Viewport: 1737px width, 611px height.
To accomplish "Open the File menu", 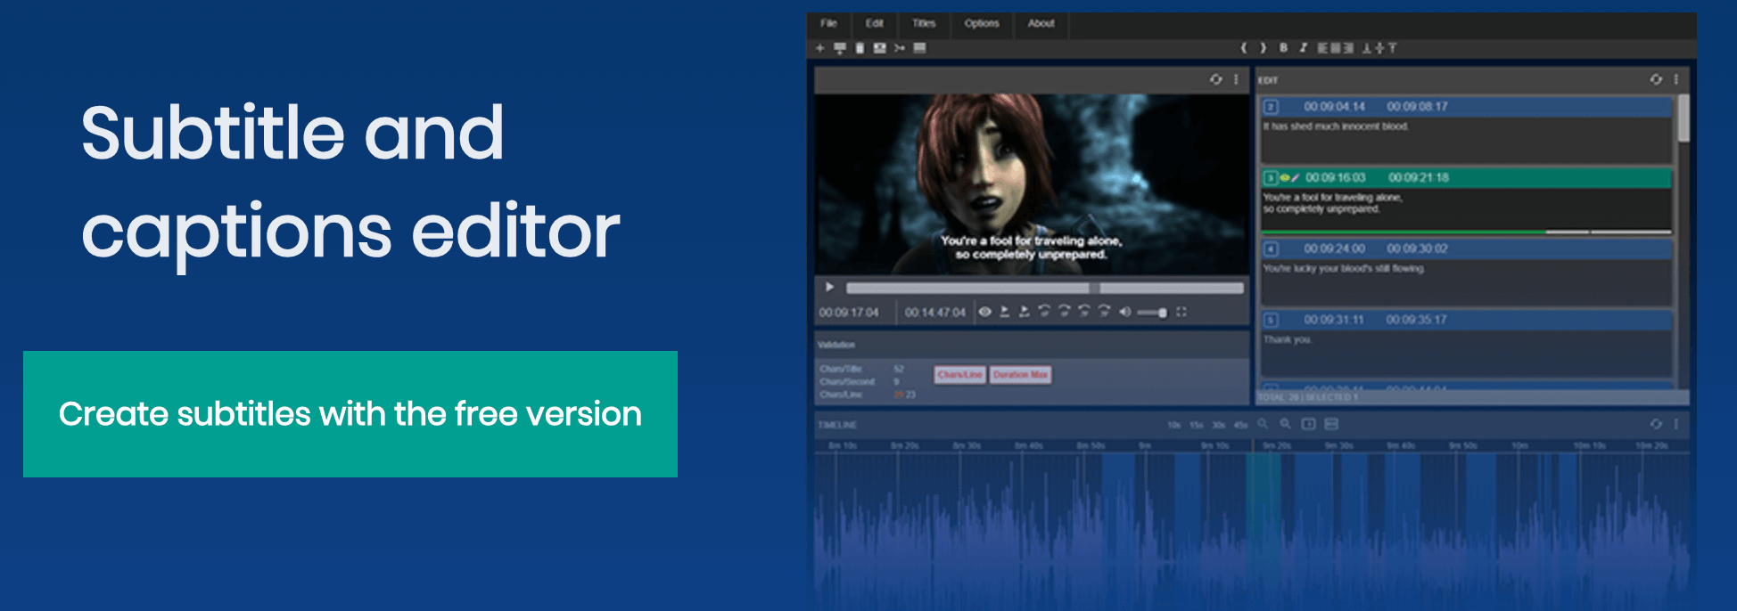I will coord(828,23).
